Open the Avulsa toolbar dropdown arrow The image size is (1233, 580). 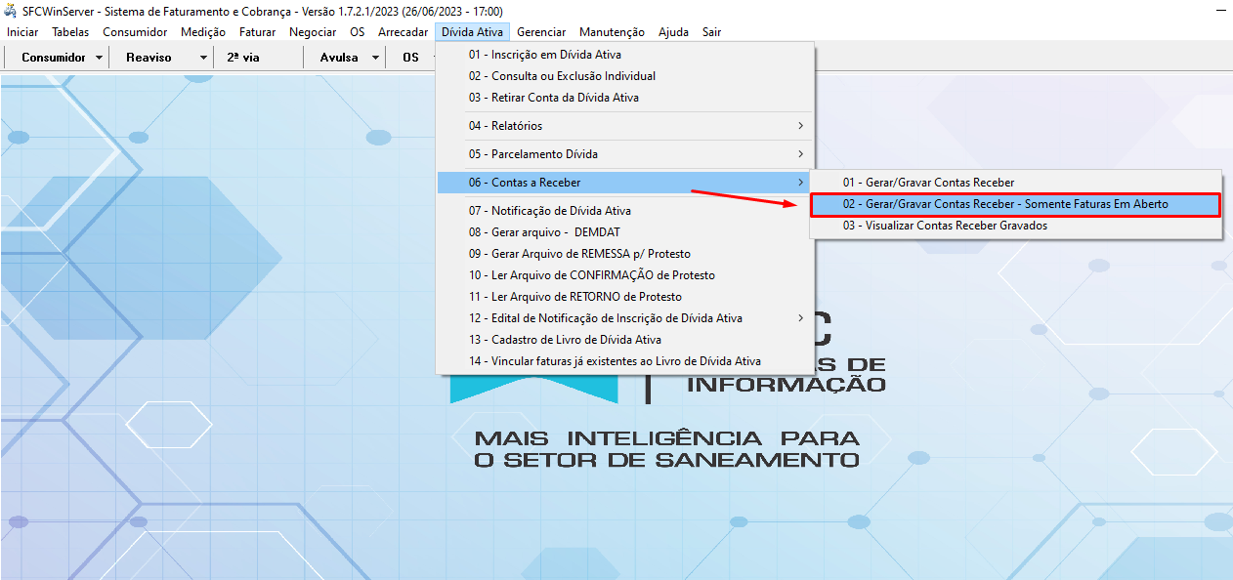click(x=375, y=58)
